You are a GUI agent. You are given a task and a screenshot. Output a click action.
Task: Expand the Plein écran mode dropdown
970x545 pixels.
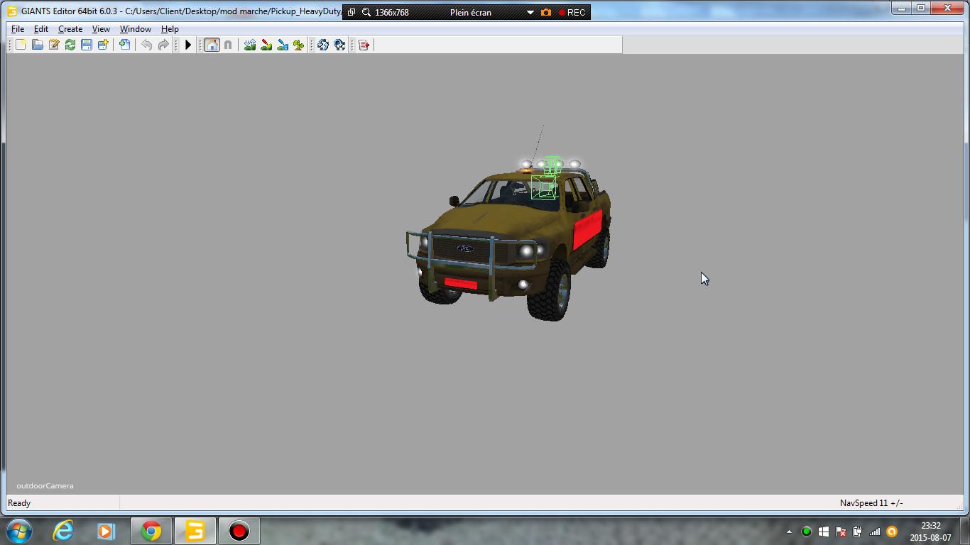click(x=530, y=13)
